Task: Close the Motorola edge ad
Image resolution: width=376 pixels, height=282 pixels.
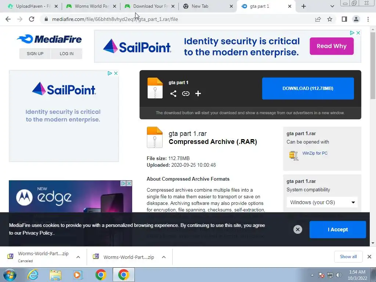Action: coord(129,184)
